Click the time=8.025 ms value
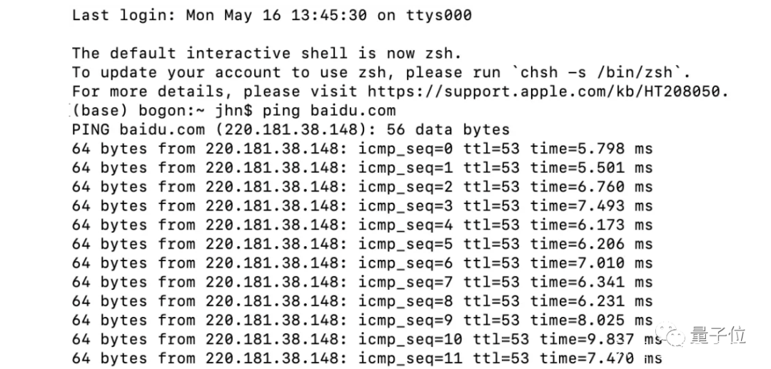Viewport: 771px width, 369px height. [591, 320]
